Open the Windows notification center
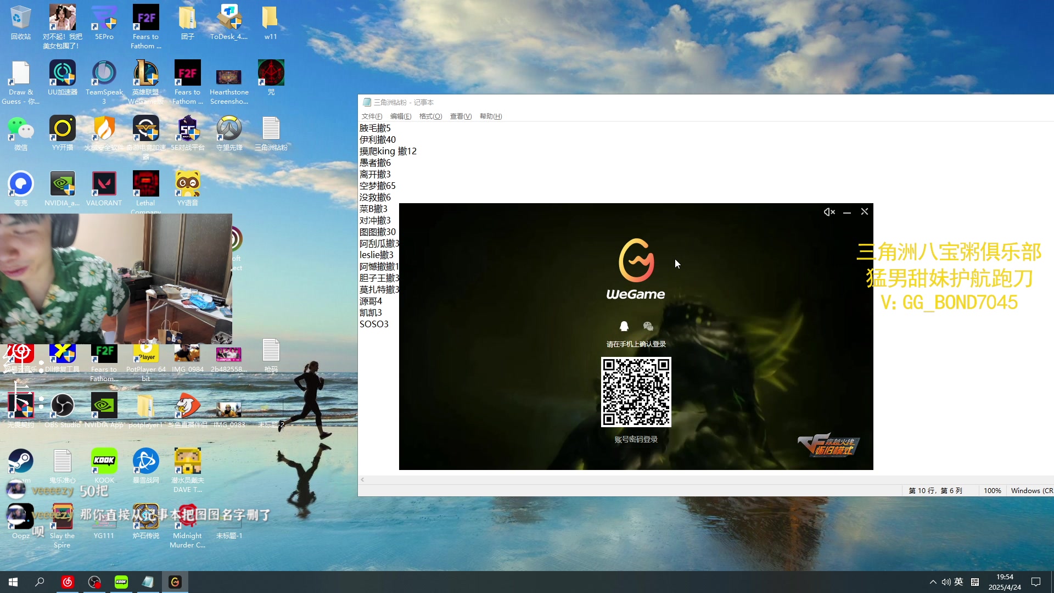The height and width of the screenshot is (593, 1054). click(1036, 582)
